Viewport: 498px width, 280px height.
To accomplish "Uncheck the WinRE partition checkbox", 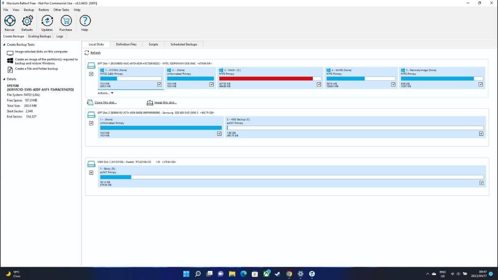I will point(393,85).
